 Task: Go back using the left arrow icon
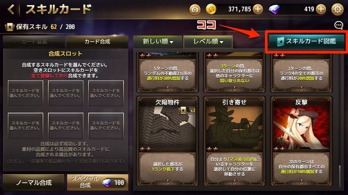[11, 10]
